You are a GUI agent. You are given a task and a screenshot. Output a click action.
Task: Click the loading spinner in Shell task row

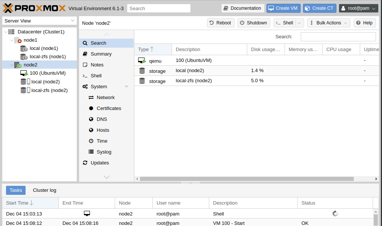coord(335,214)
